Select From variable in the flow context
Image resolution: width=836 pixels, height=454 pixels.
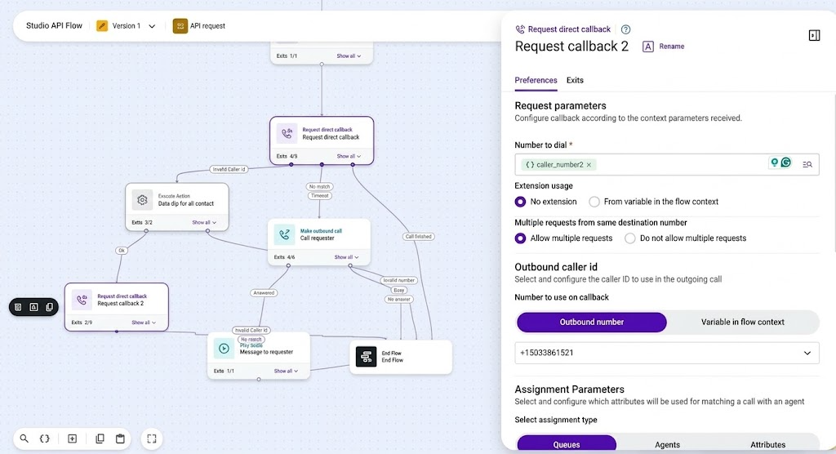[x=594, y=202]
